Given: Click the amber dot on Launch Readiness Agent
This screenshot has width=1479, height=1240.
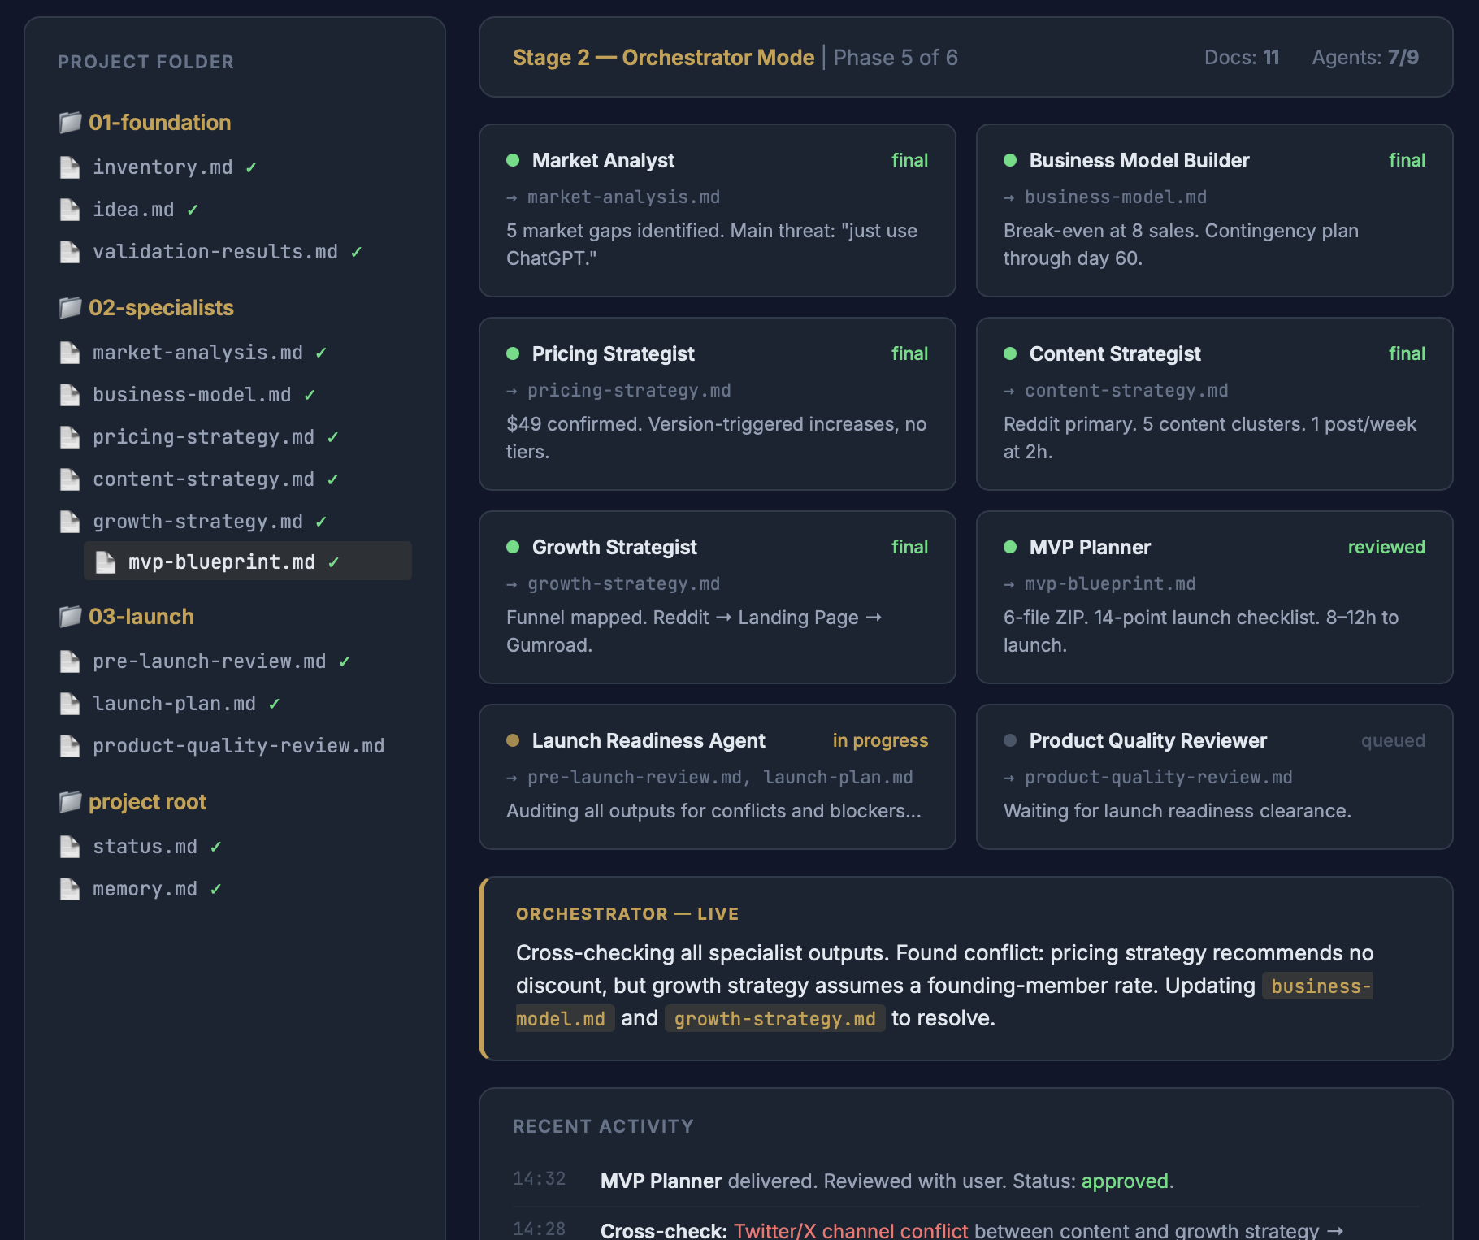Looking at the screenshot, I should click(514, 740).
